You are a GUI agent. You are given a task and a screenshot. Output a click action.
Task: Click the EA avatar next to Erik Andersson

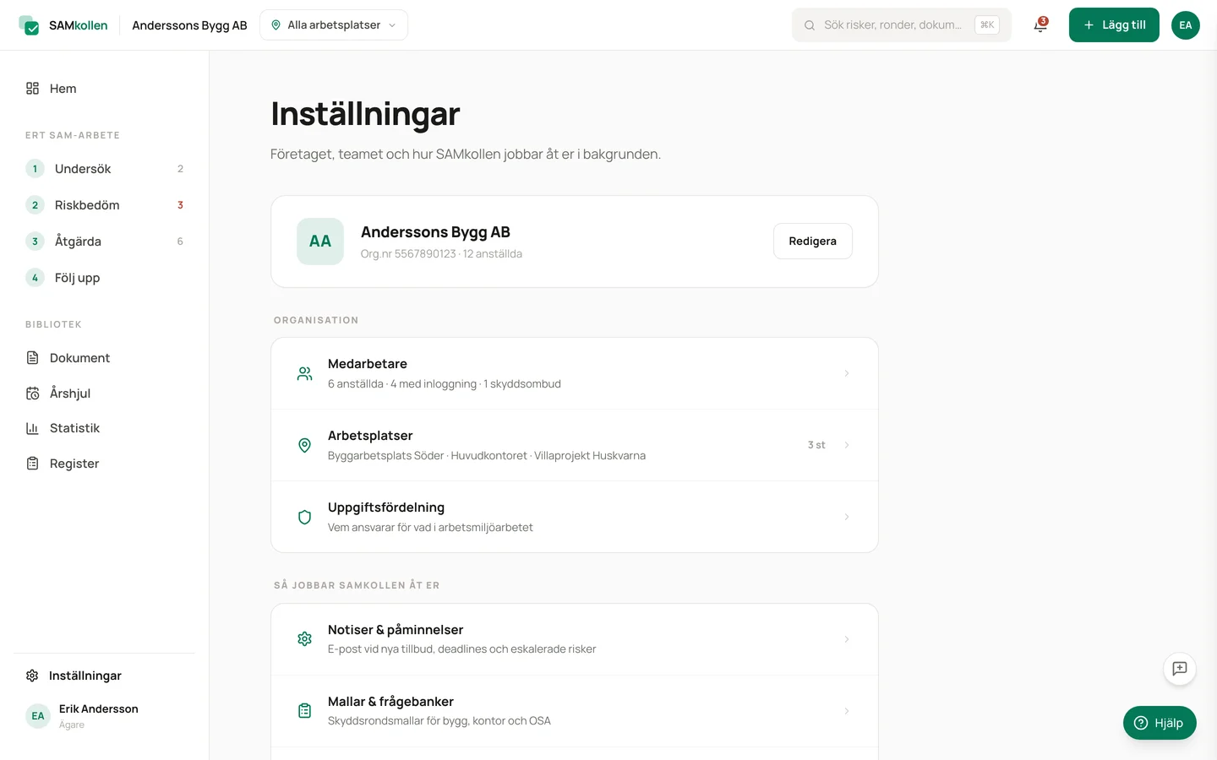(38, 716)
